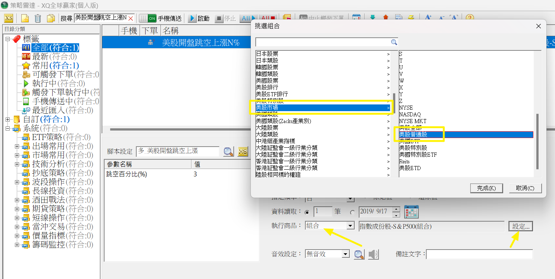Select the 資料讀取 1 筆 radio button
This screenshot has width=555, height=279.
click(x=307, y=212)
